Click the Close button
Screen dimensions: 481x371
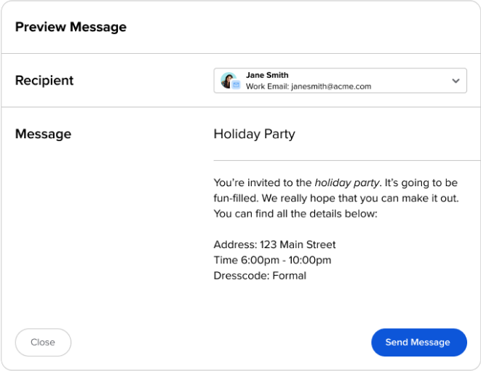pos(43,342)
